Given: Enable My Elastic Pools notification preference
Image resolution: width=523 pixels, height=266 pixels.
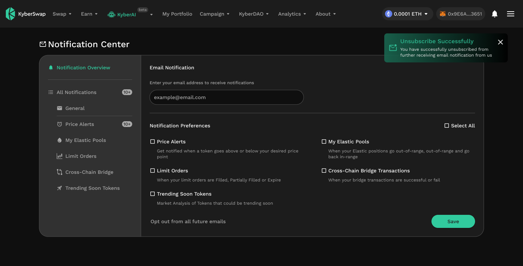Looking at the screenshot, I should point(324,142).
